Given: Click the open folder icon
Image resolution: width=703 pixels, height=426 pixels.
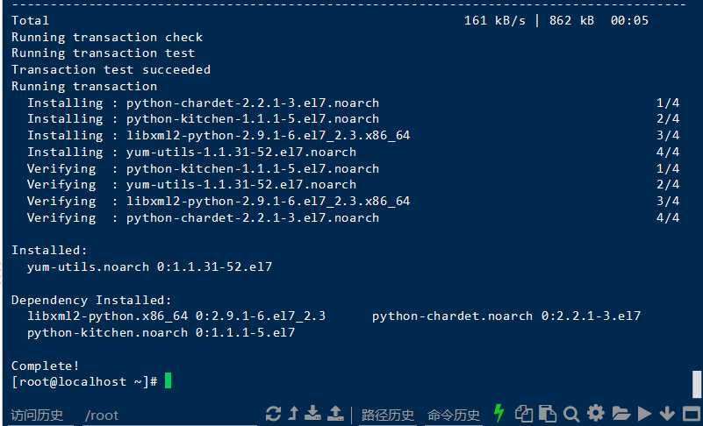Looking at the screenshot, I should tap(621, 413).
